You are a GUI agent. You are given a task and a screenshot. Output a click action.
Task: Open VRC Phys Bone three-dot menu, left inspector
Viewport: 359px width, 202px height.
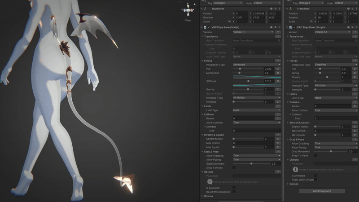click(x=279, y=27)
